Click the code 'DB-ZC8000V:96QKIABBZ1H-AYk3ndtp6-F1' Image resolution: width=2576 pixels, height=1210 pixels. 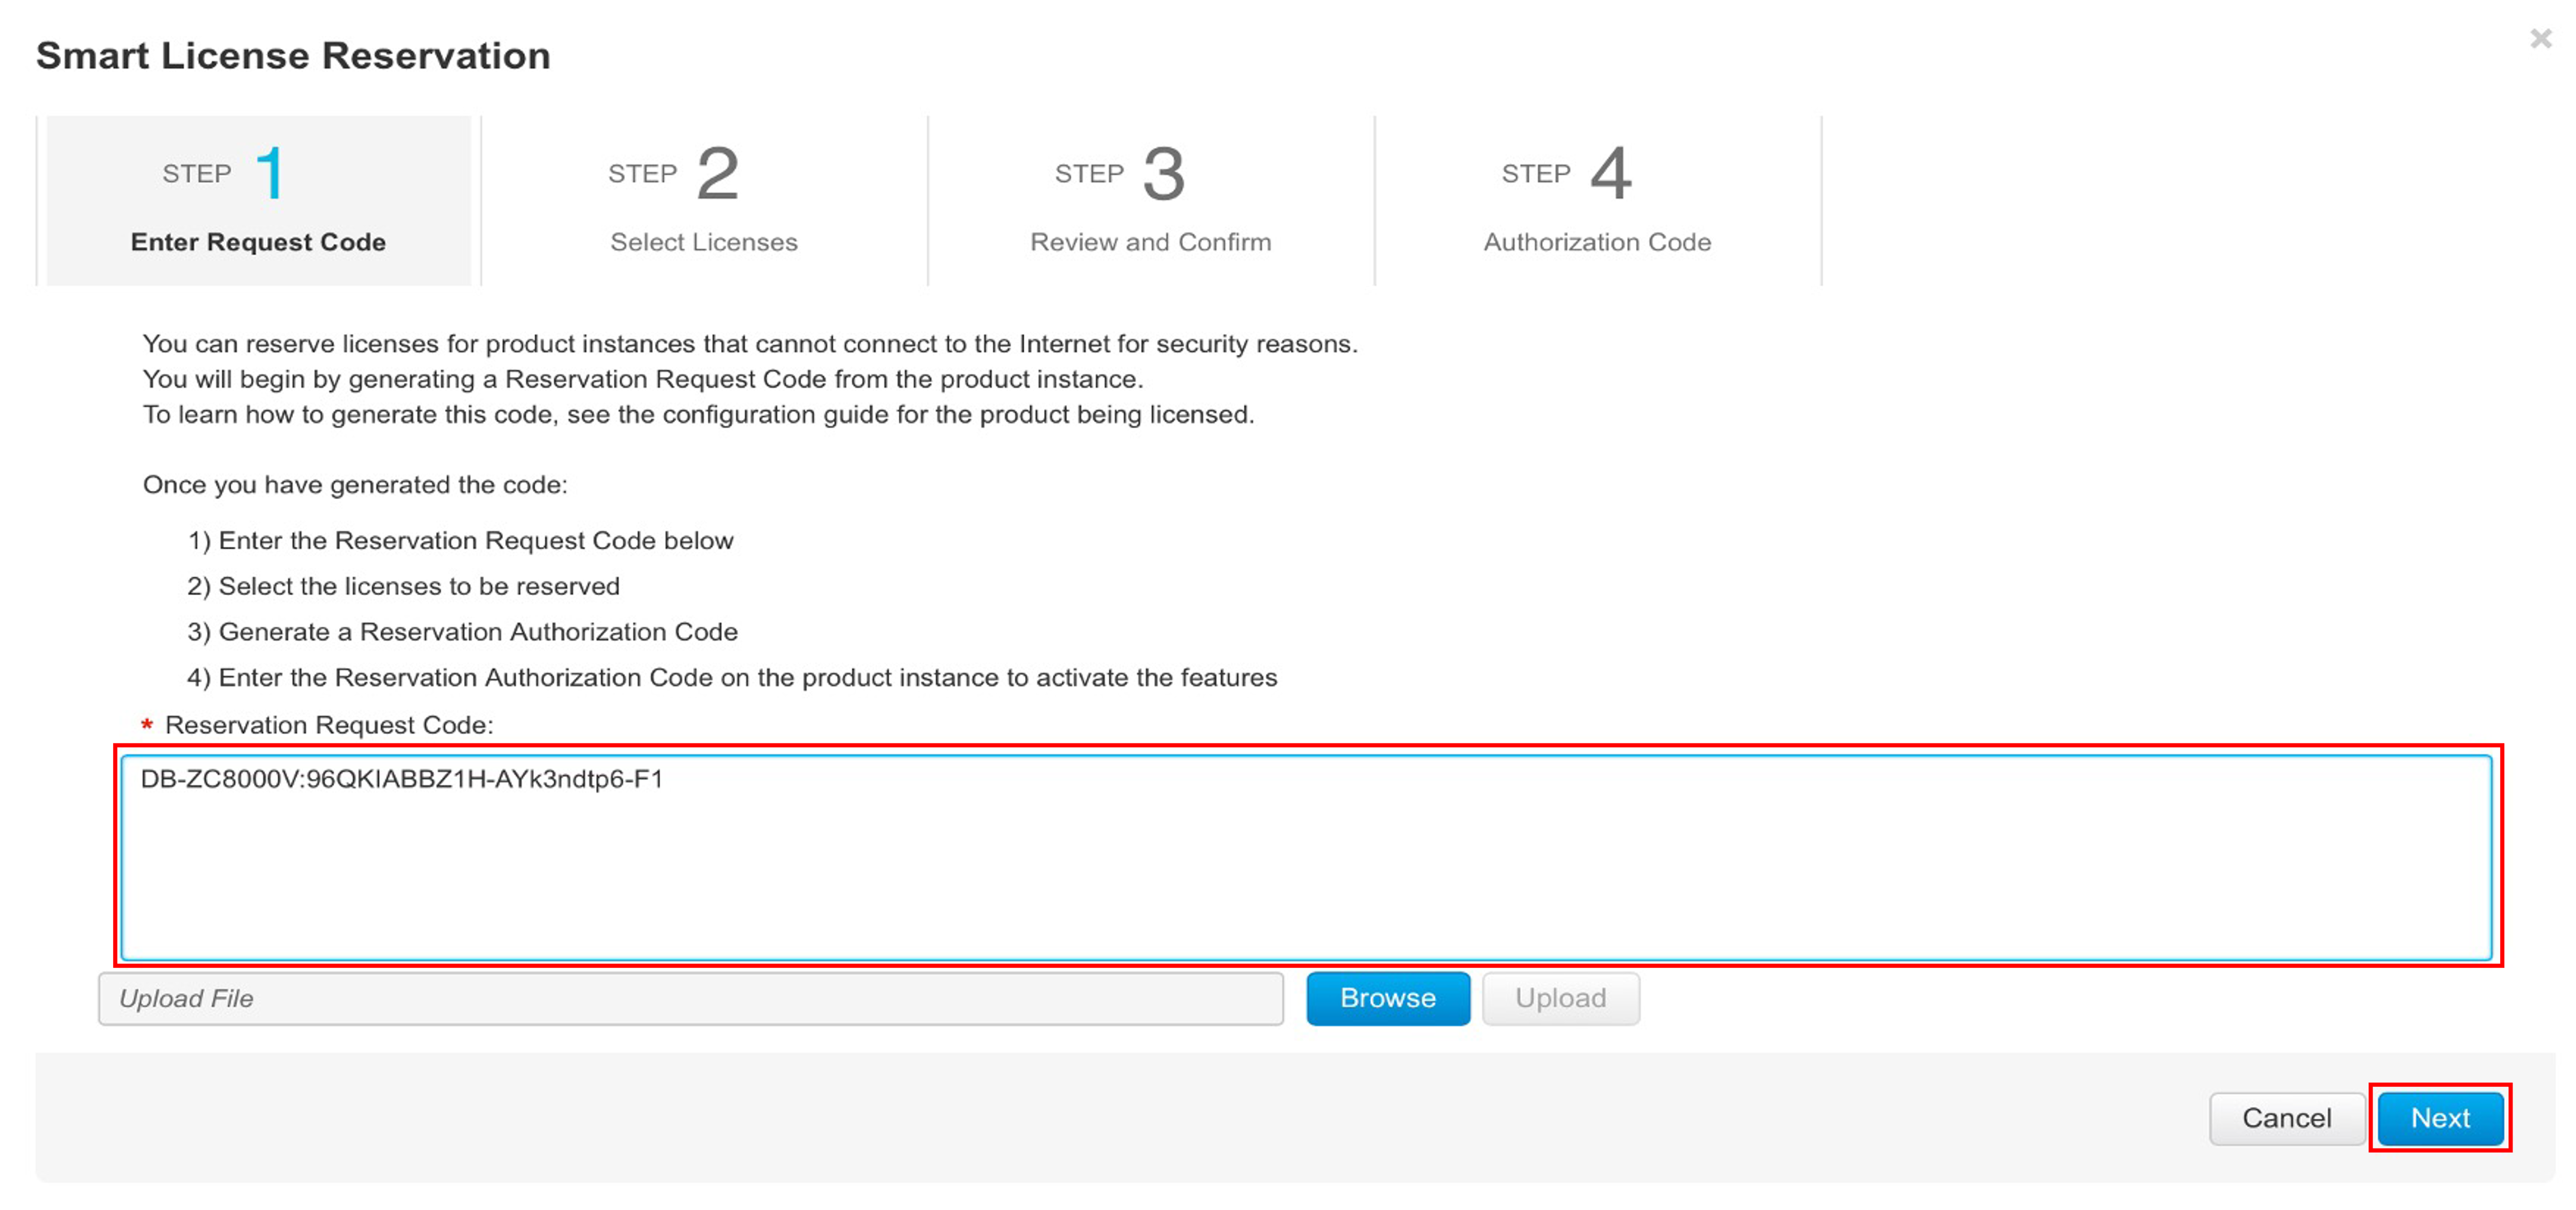point(402,779)
